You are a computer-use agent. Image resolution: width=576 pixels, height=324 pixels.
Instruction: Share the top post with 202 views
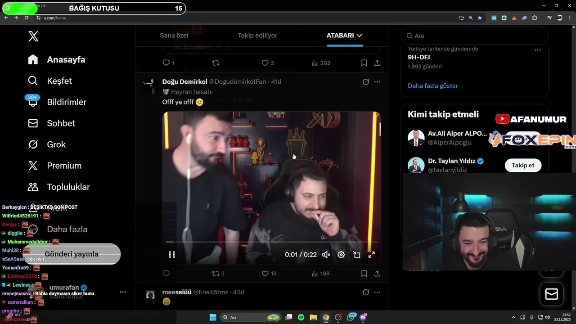coord(377,63)
